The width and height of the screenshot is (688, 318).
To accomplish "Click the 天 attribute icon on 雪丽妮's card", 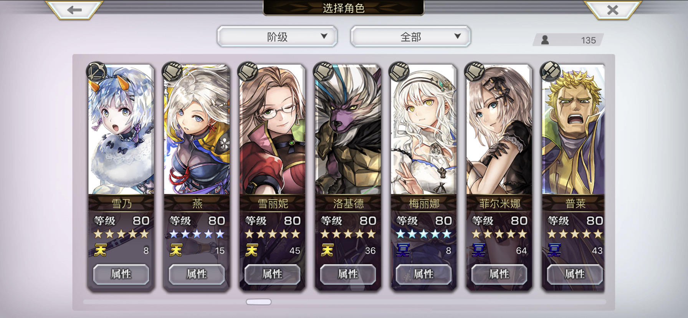I will pos(252,250).
